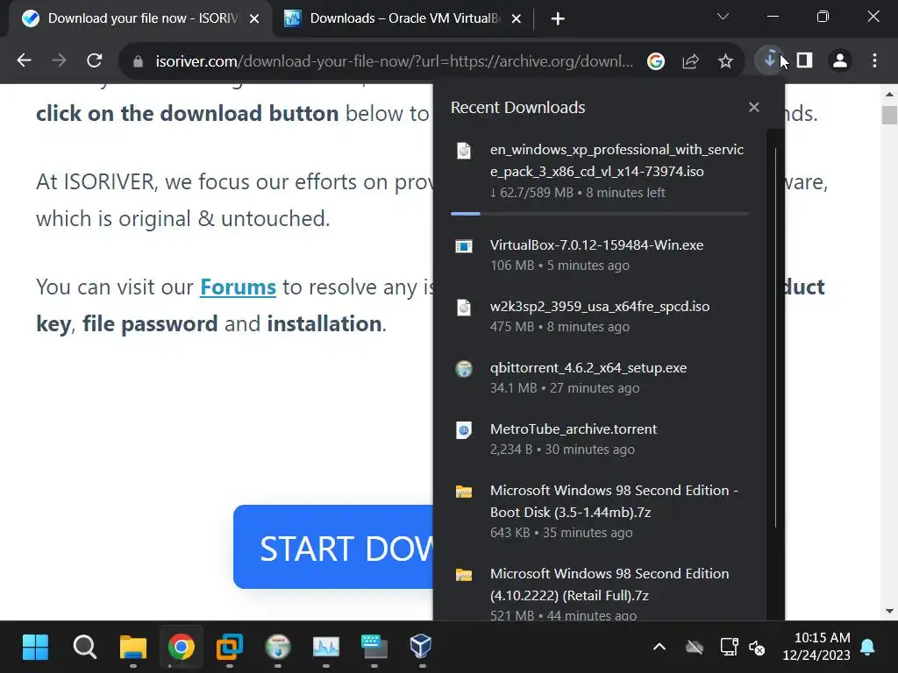
Task: Reload the isoriver page
Action: coord(95,60)
